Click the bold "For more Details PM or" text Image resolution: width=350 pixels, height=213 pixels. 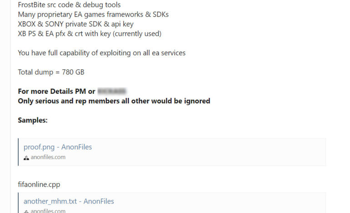click(x=56, y=92)
